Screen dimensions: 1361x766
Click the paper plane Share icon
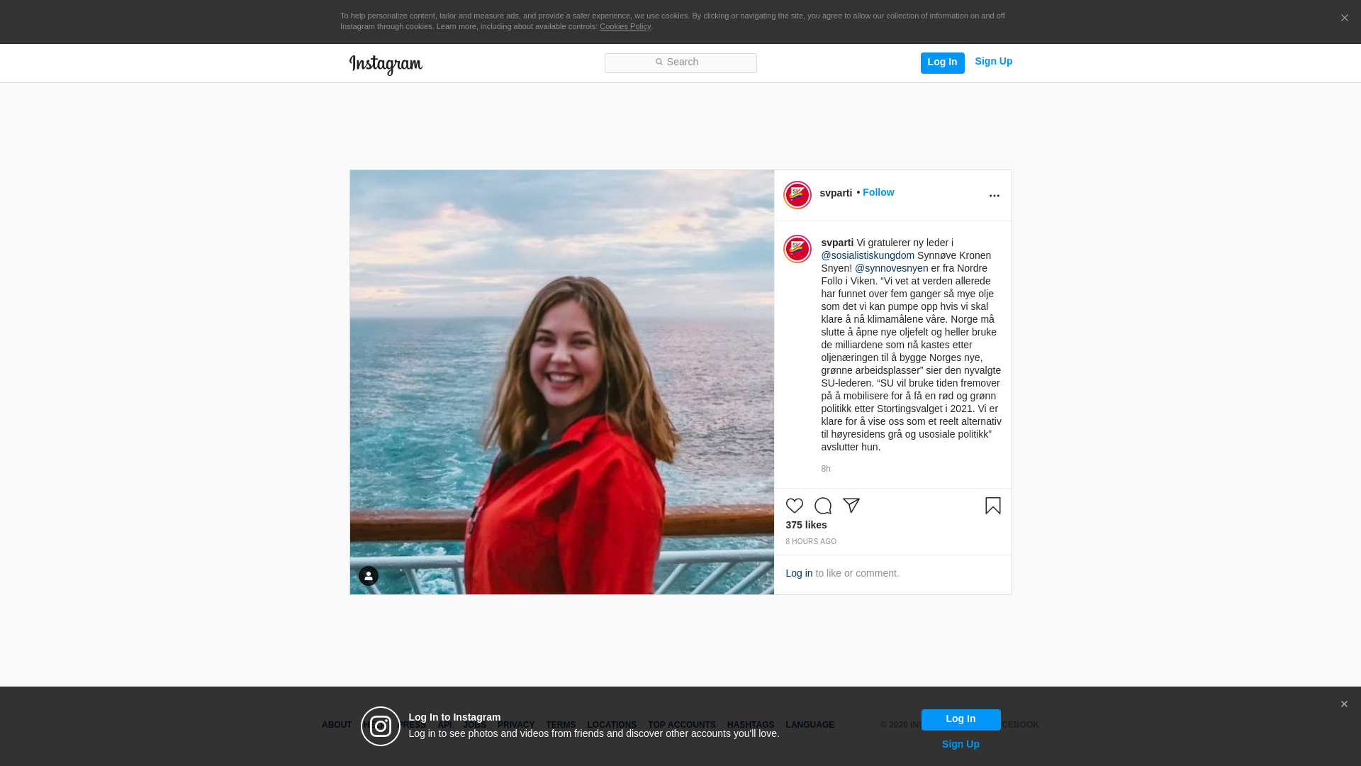(x=851, y=506)
